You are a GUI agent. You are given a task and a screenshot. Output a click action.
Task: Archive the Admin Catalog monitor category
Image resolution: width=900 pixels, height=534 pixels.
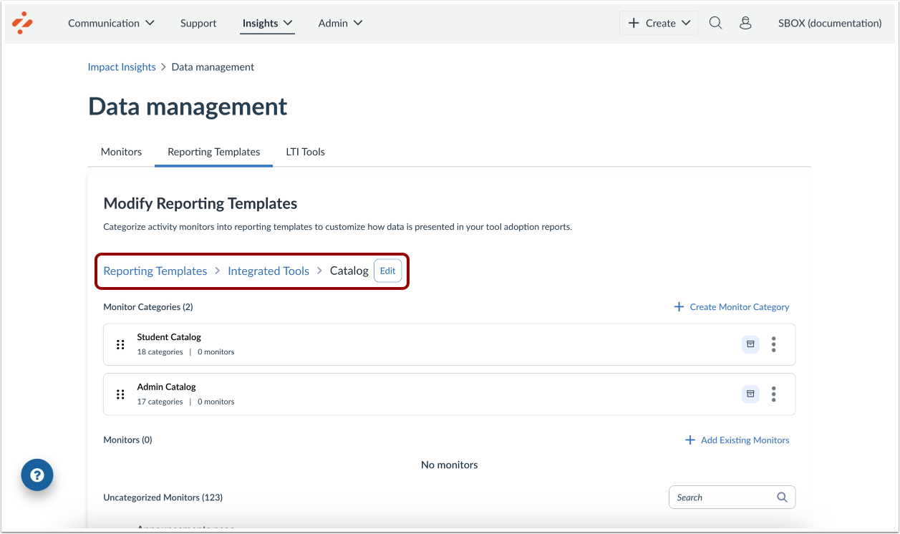(x=750, y=394)
